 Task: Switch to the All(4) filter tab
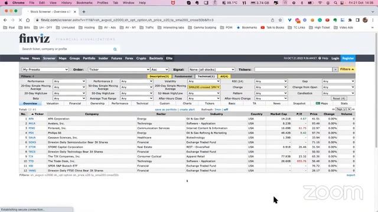coord(224,77)
